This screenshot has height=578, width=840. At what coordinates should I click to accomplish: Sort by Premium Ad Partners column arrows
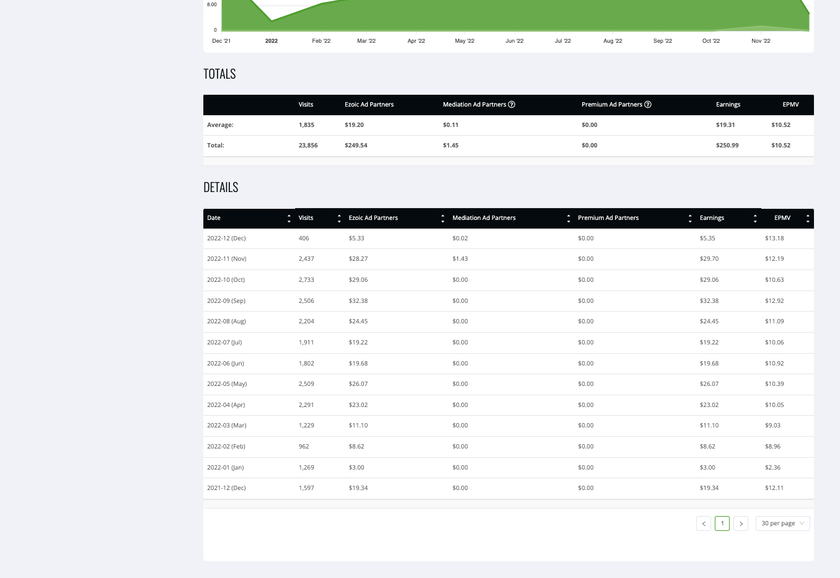pos(690,219)
